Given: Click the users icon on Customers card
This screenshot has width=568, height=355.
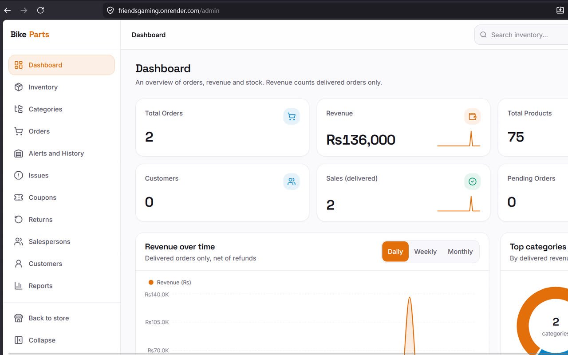Looking at the screenshot, I should [292, 181].
